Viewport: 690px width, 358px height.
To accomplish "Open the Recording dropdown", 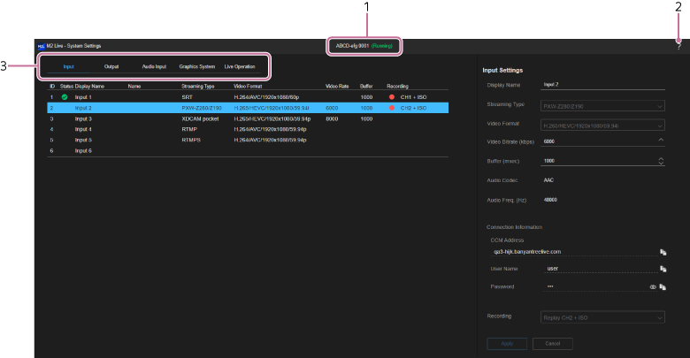I will (602, 317).
